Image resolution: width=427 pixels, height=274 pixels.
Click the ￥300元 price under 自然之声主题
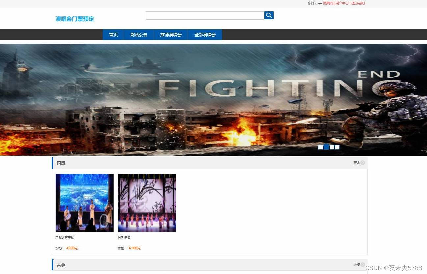coord(72,248)
